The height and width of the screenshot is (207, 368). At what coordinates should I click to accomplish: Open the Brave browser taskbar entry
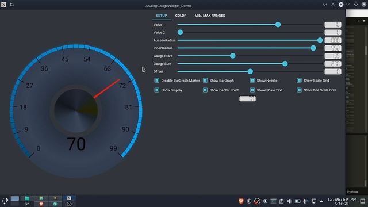coord(41,204)
